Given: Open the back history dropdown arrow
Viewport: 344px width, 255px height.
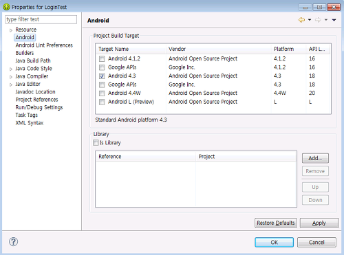Looking at the screenshot, I should pyautogui.click(x=310, y=20).
